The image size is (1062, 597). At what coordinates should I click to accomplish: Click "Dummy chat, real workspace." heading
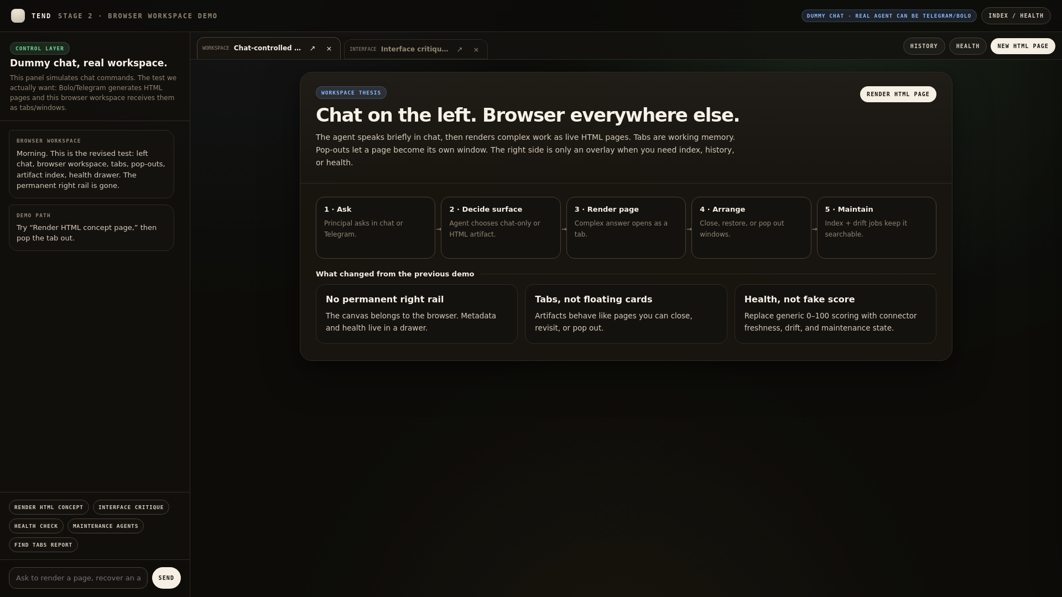click(88, 63)
